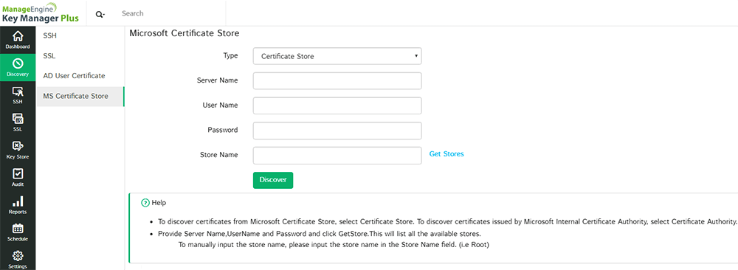
Task: Focus the Password input field
Action: [x=337, y=131]
